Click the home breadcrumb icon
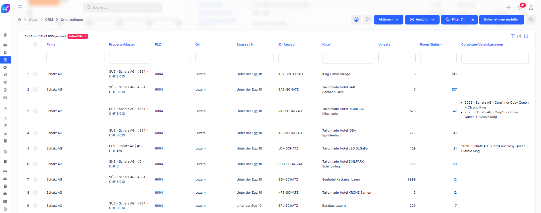The image size is (541, 213). coord(19,20)
